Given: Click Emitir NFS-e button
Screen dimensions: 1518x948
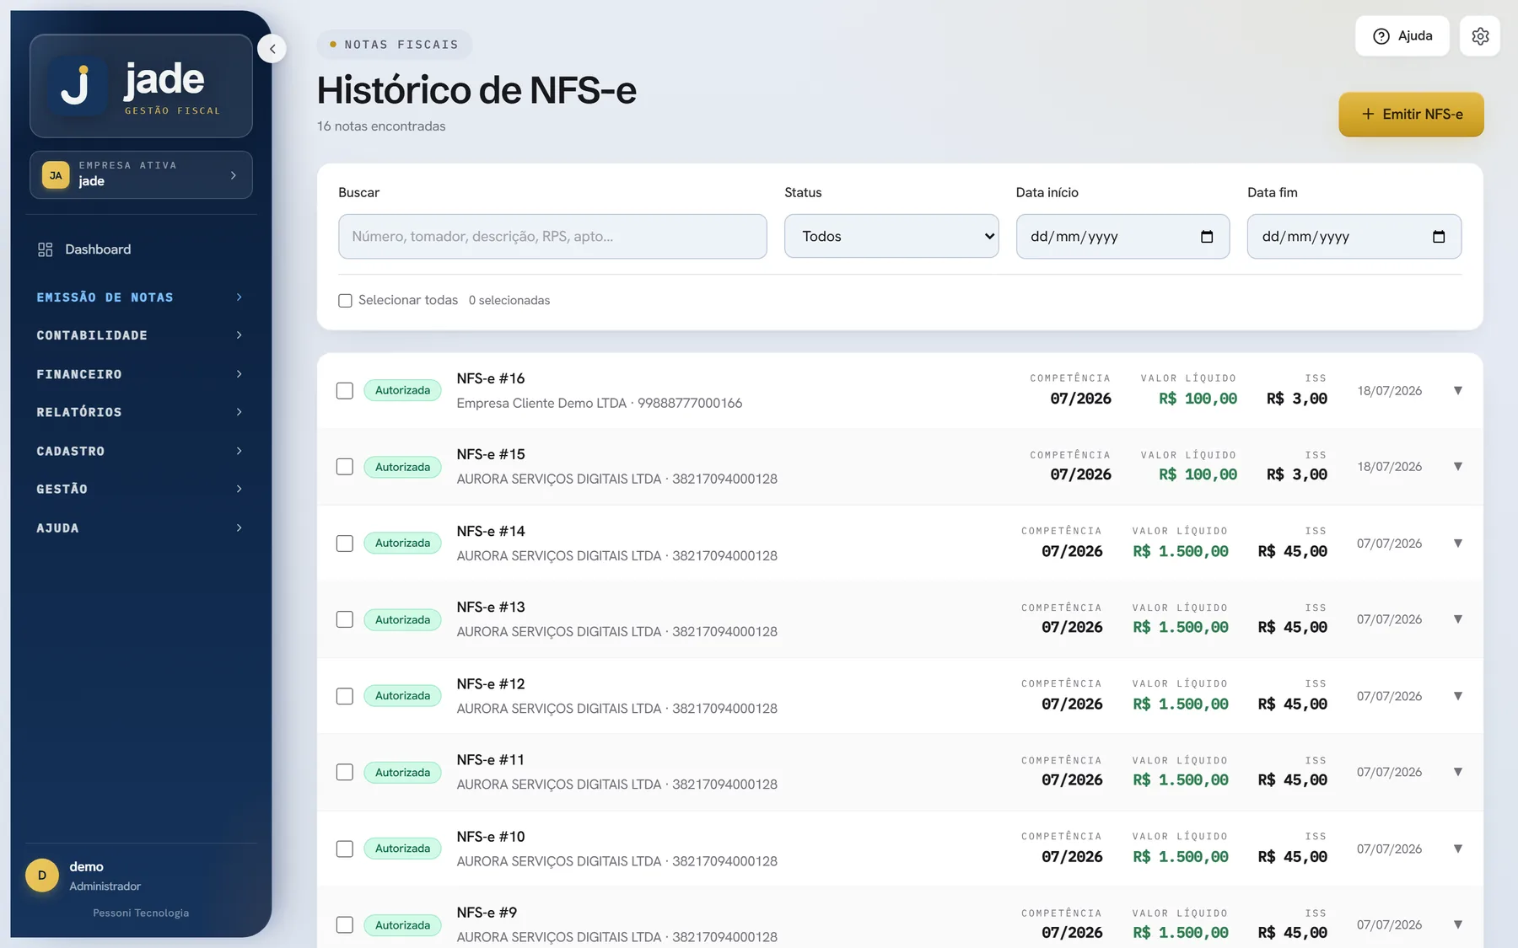Looking at the screenshot, I should [x=1411, y=115].
